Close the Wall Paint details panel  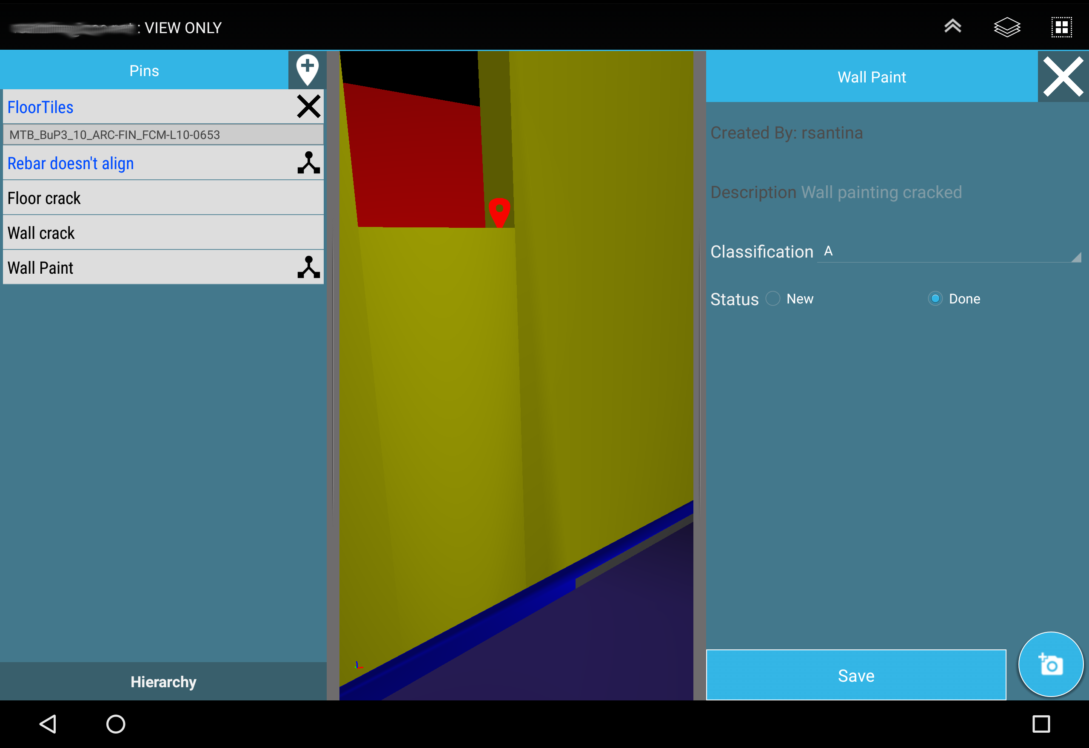coord(1063,77)
